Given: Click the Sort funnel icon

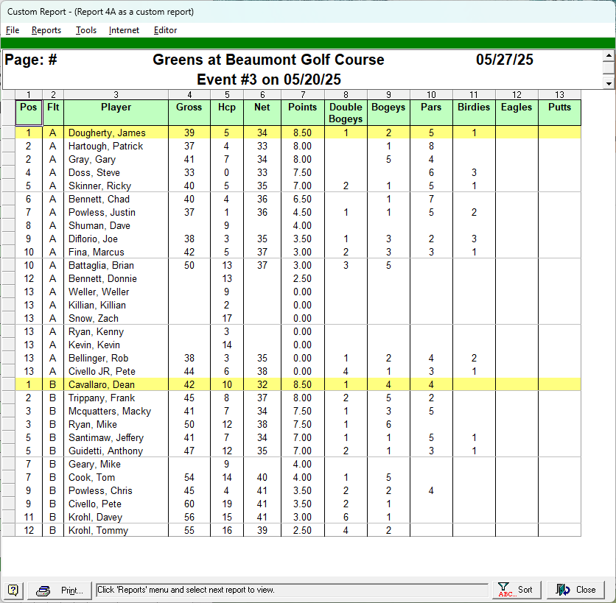Looking at the screenshot, I should click(504, 590).
